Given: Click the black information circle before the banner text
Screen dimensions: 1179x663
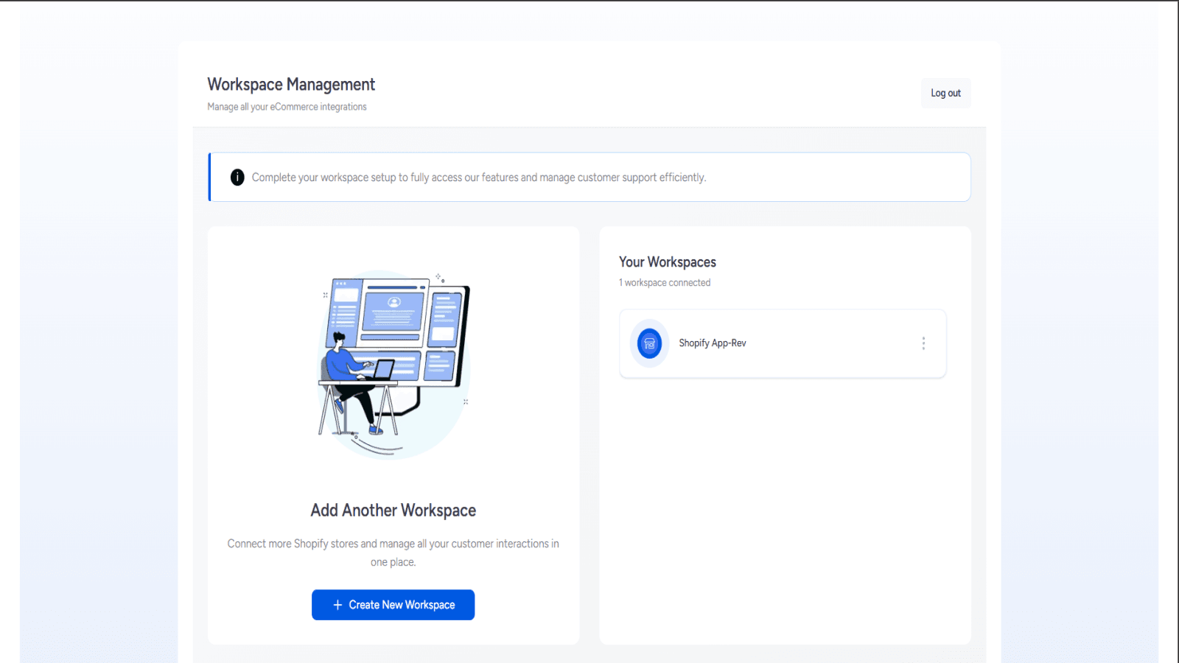Looking at the screenshot, I should click(237, 177).
